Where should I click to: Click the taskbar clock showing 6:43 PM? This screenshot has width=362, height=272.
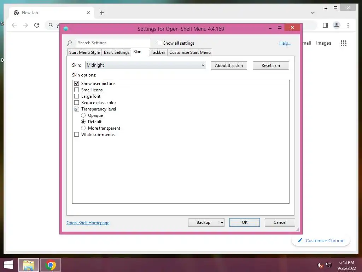coord(347,265)
